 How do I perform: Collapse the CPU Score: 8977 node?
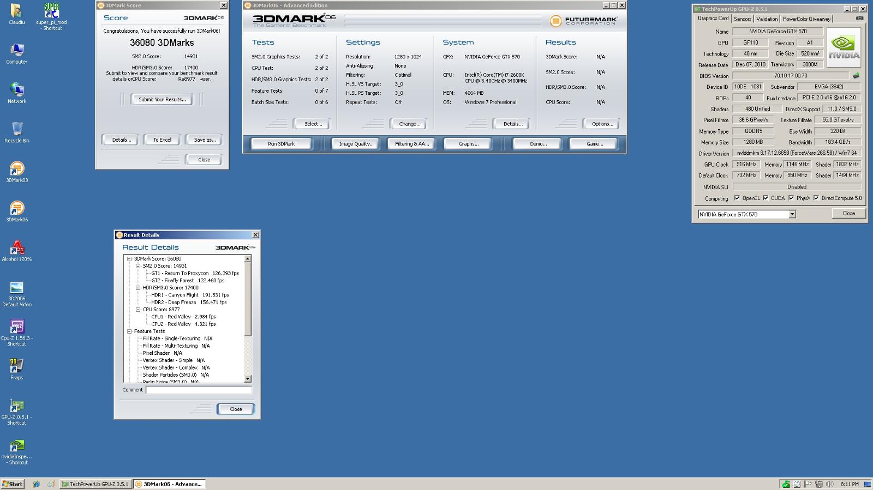tap(138, 310)
